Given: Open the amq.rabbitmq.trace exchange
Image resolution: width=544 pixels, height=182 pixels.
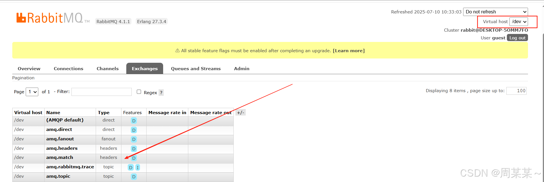Looking at the screenshot, I should coord(70,167).
